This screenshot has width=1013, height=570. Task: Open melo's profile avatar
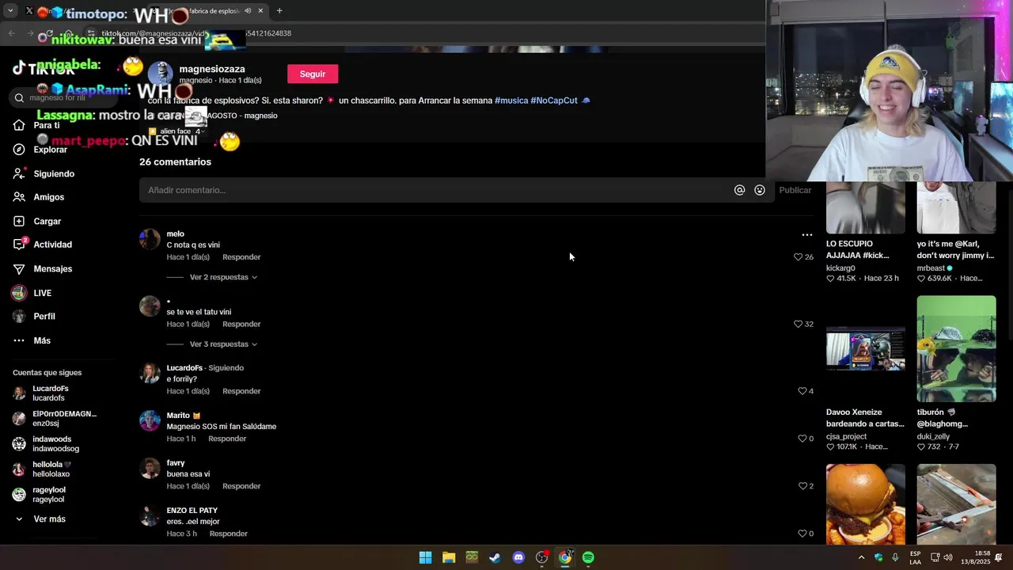click(150, 239)
